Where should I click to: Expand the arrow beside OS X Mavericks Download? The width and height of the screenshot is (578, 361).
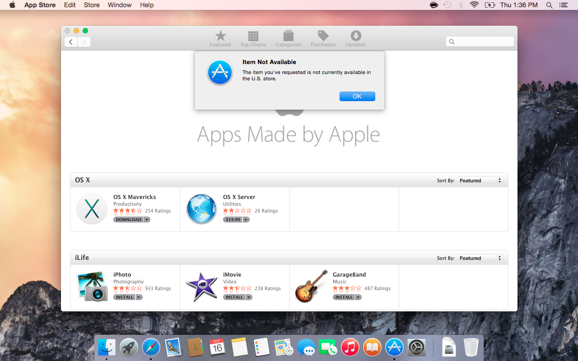click(147, 220)
